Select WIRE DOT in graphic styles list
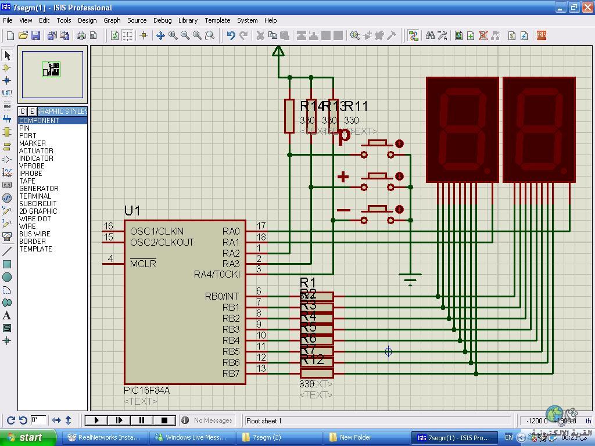Image resolution: width=595 pixels, height=446 pixels. 52,219
